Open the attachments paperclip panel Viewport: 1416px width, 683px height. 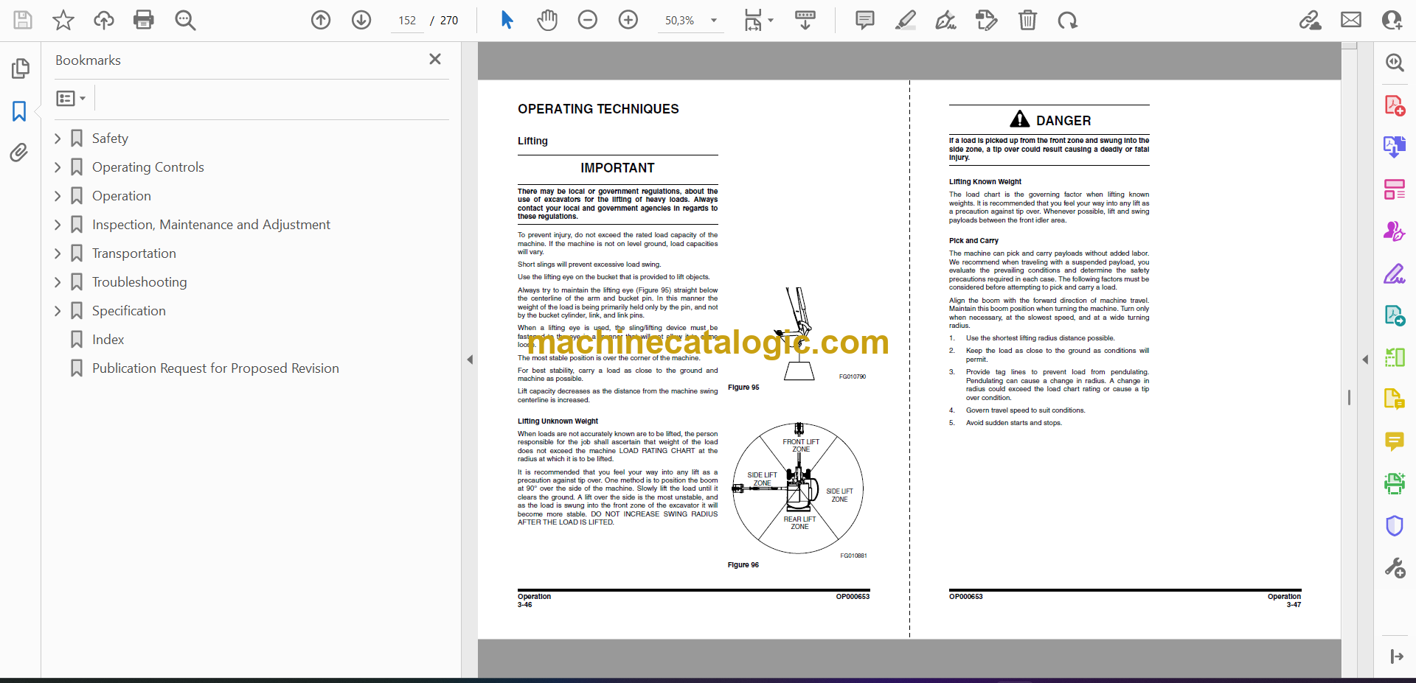19,153
